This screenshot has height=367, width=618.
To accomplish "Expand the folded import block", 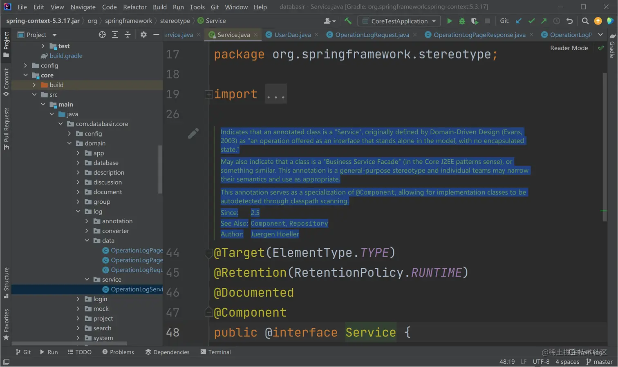I will click(208, 94).
